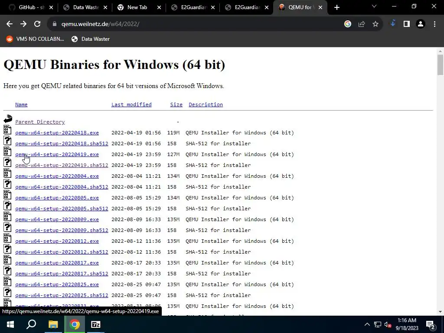Image resolution: width=444 pixels, height=333 pixels.
Task: Sort listing by Size
Action: 176,104
